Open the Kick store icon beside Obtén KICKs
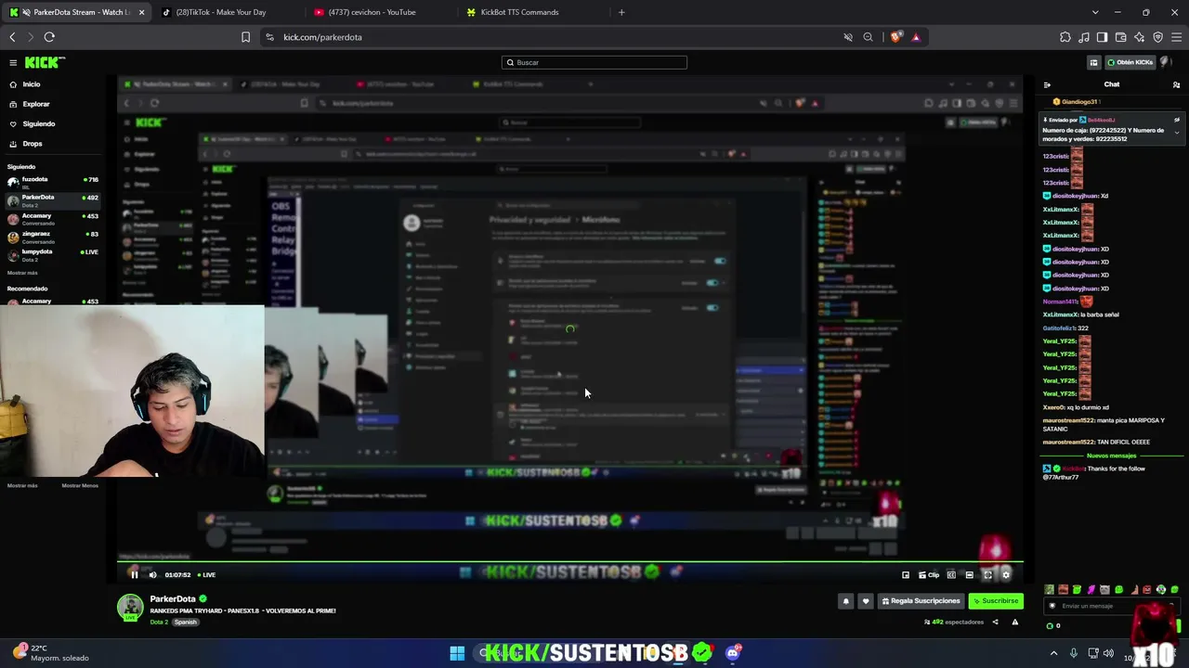Viewport: 1189px width, 668px height. tap(1093, 62)
